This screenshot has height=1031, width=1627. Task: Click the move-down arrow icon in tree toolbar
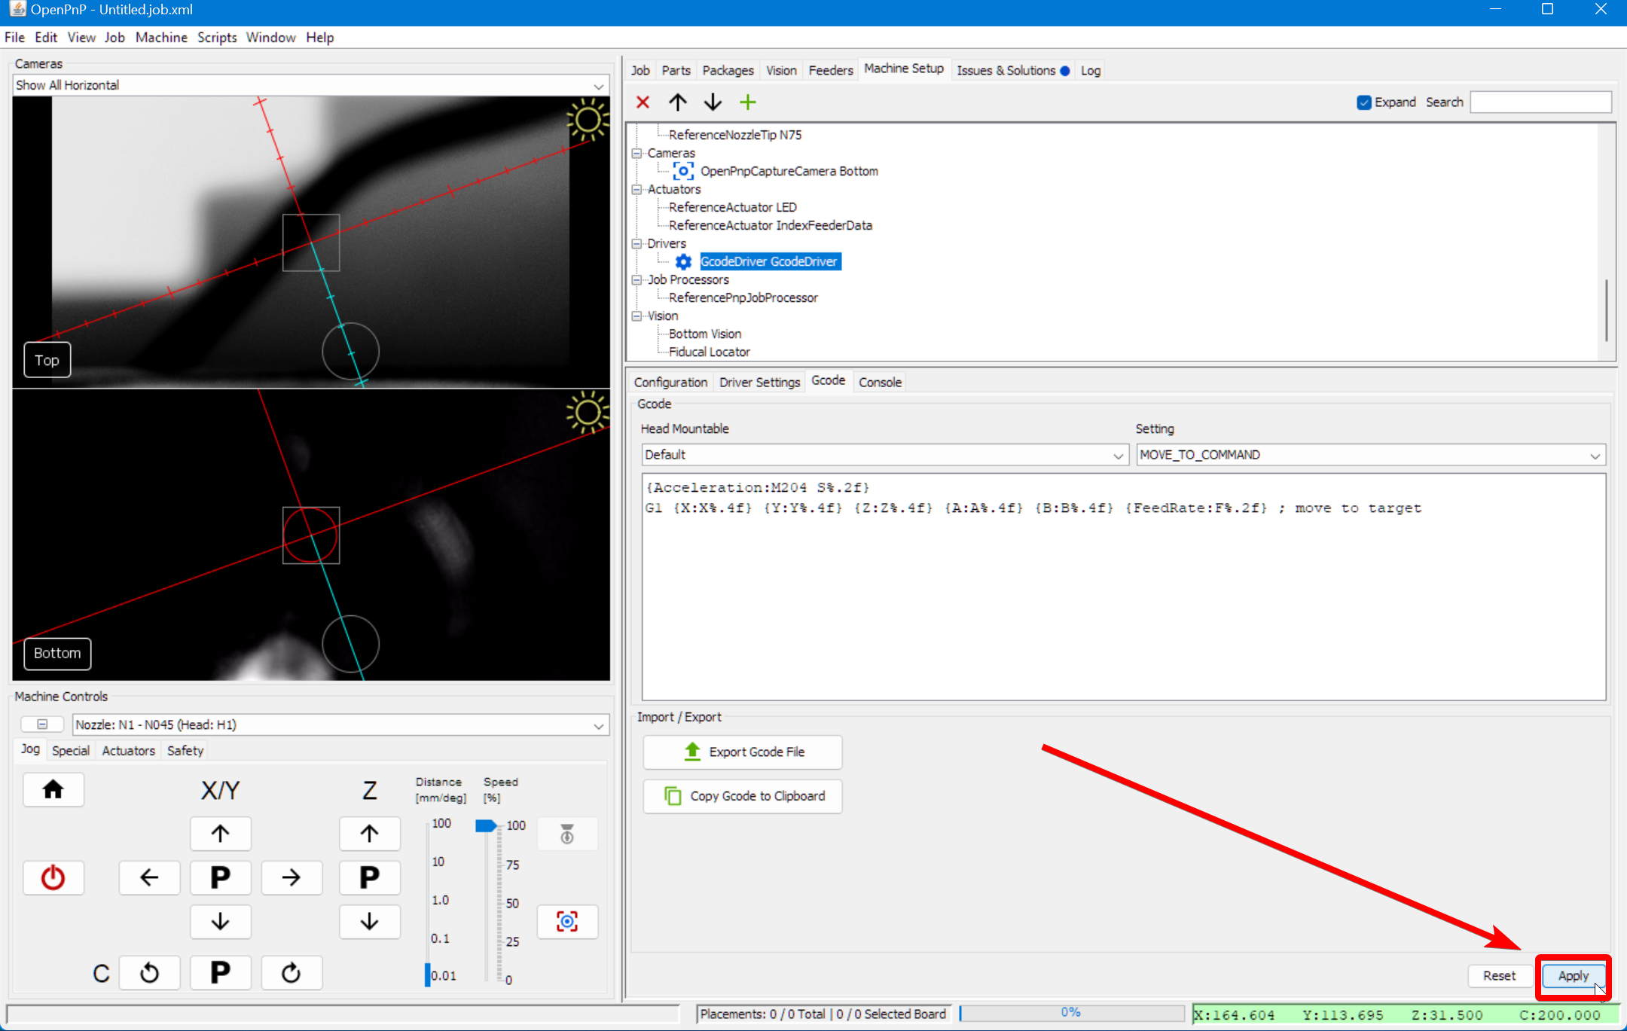click(x=713, y=102)
